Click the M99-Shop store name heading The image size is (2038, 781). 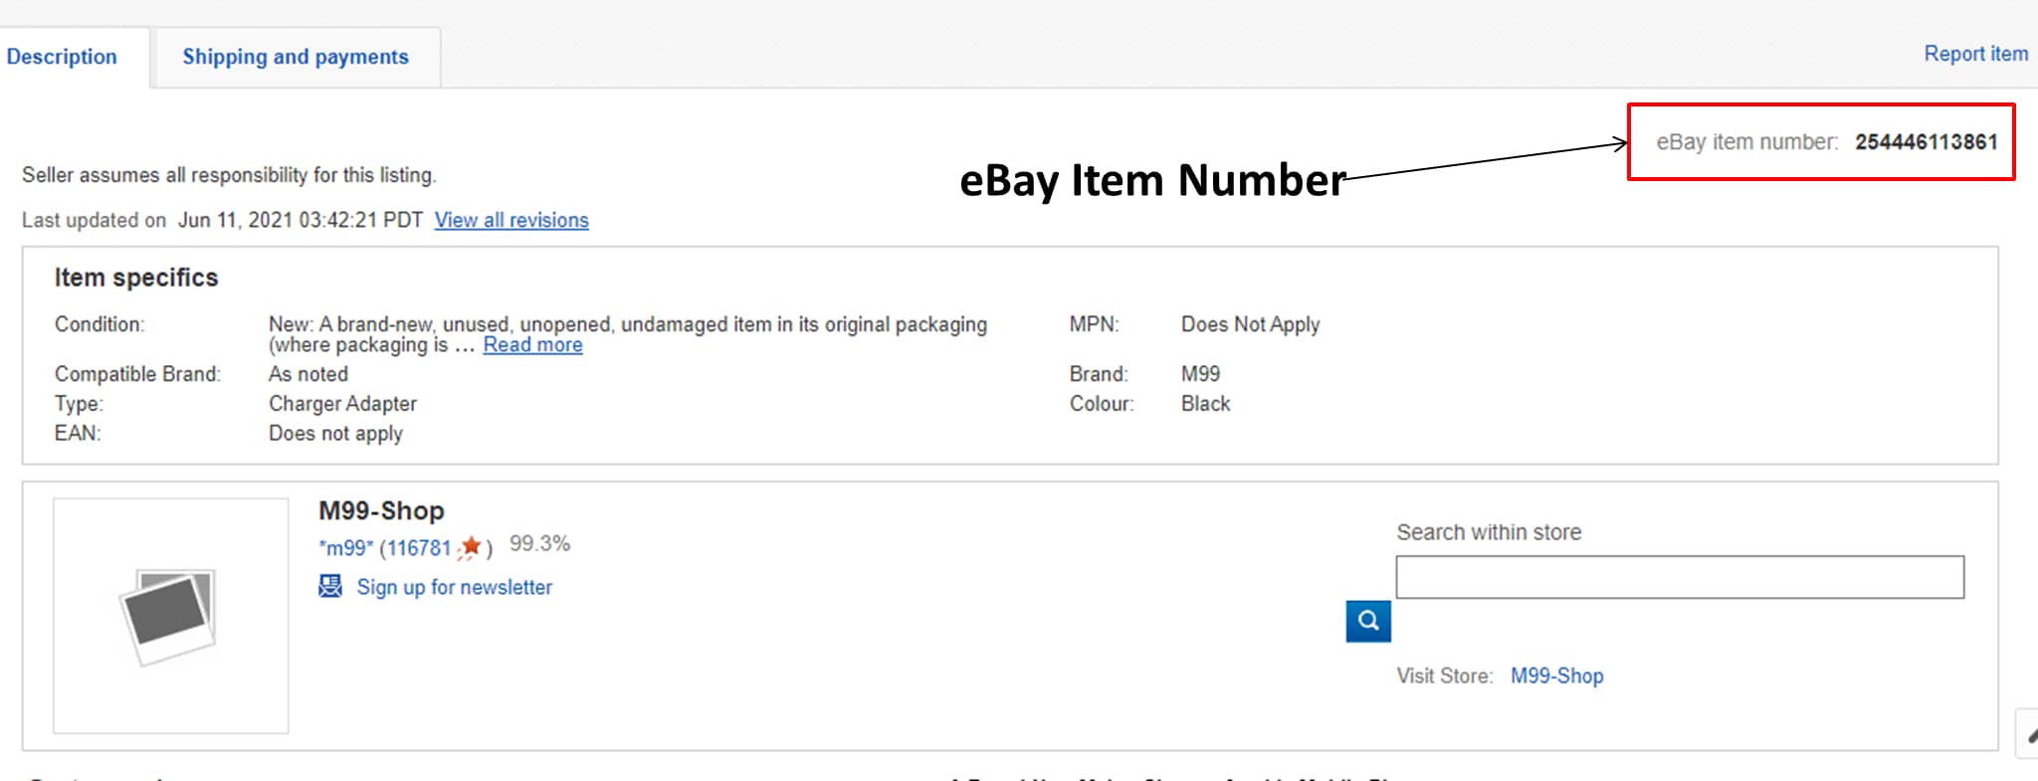pyautogui.click(x=381, y=510)
